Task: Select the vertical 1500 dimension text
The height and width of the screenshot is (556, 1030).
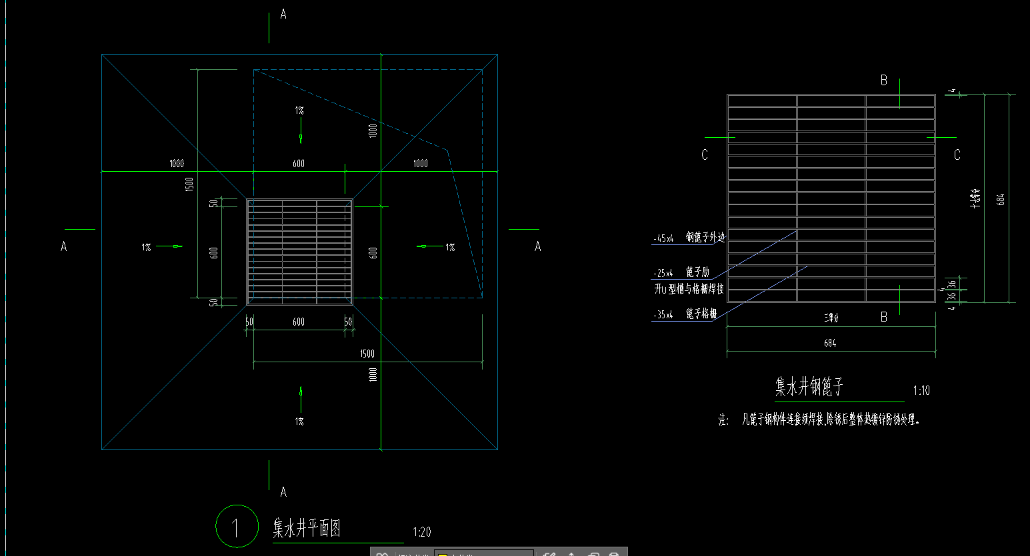Action: pos(189,184)
